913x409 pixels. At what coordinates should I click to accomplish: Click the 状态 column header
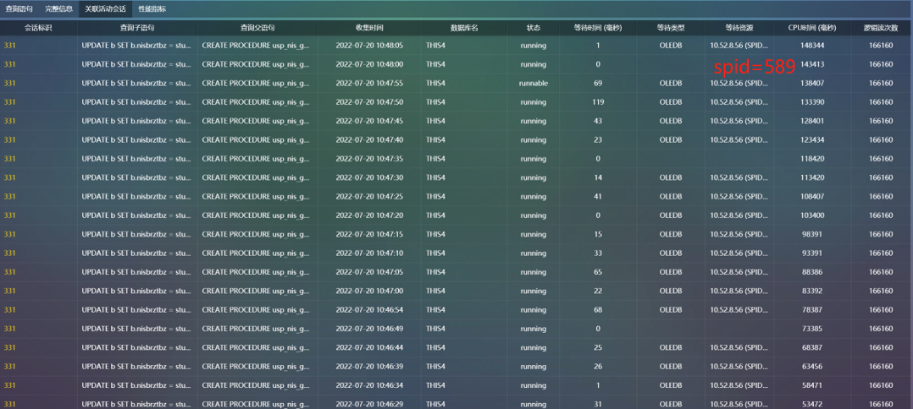pos(534,28)
